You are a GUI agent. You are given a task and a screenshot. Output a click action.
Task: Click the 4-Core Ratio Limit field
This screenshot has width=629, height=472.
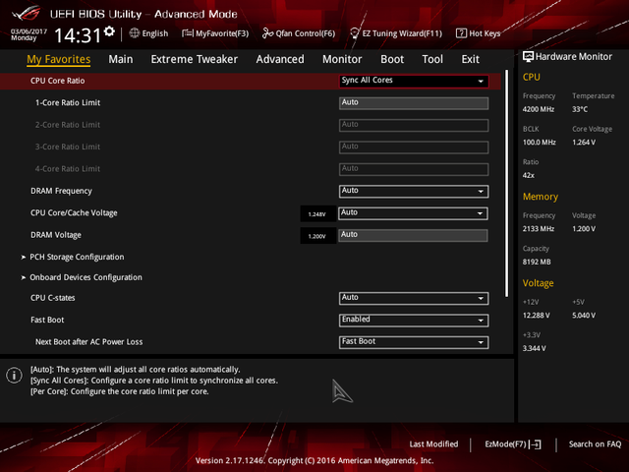(414, 169)
